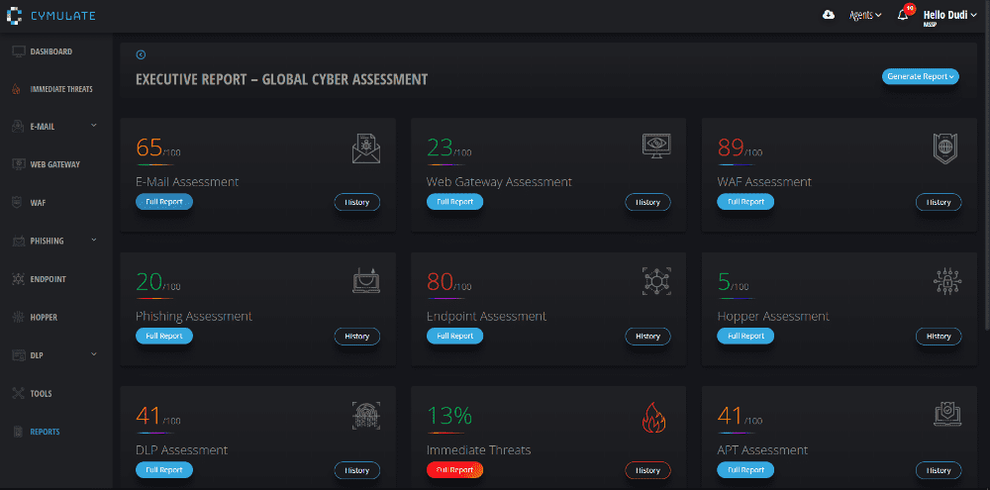
Task: Click the Endpoint sidebar icon
Action: click(x=18, y=279)
